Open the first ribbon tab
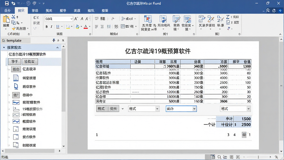Screen dimensions: 284x160 (7, 11)
